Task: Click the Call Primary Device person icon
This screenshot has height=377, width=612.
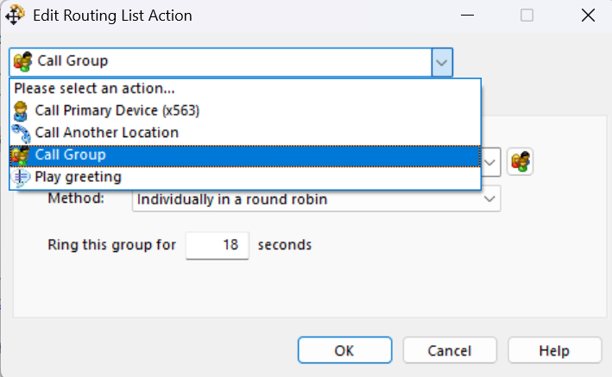Action: click(x=22, y=110)
